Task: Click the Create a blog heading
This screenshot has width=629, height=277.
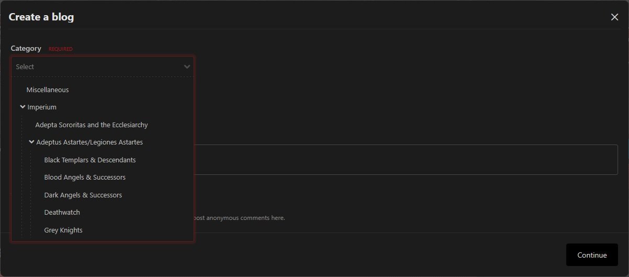Action: tap(41, 17)
